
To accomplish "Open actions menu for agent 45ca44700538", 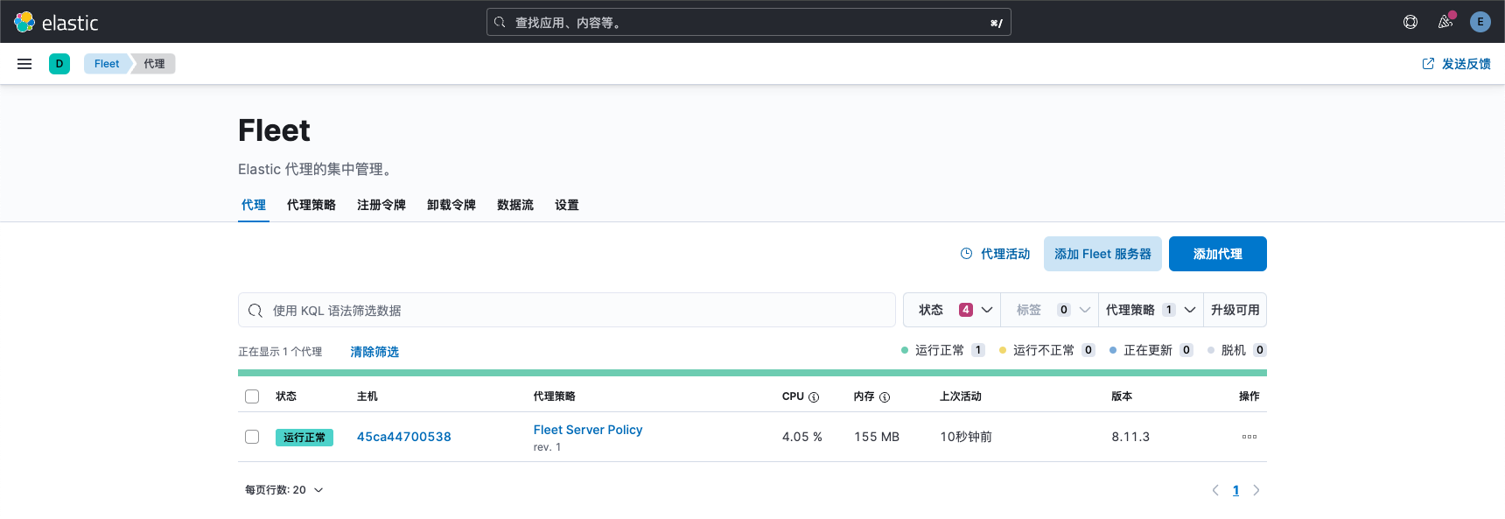I will pyautogui.click(x=1249, y=437).
